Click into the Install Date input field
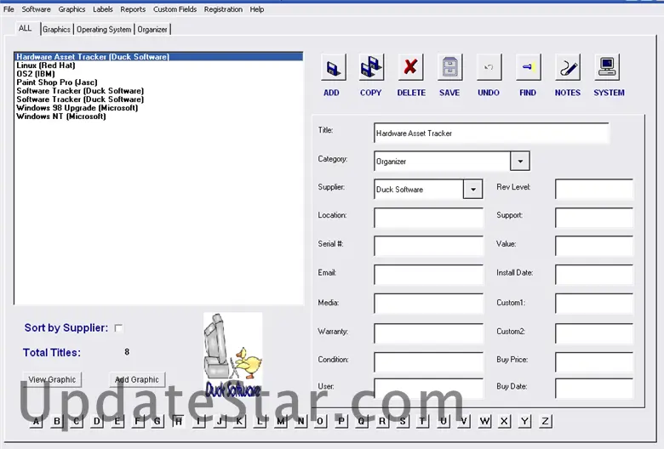This screenshot has height=449, width=664. pos(594,275)
